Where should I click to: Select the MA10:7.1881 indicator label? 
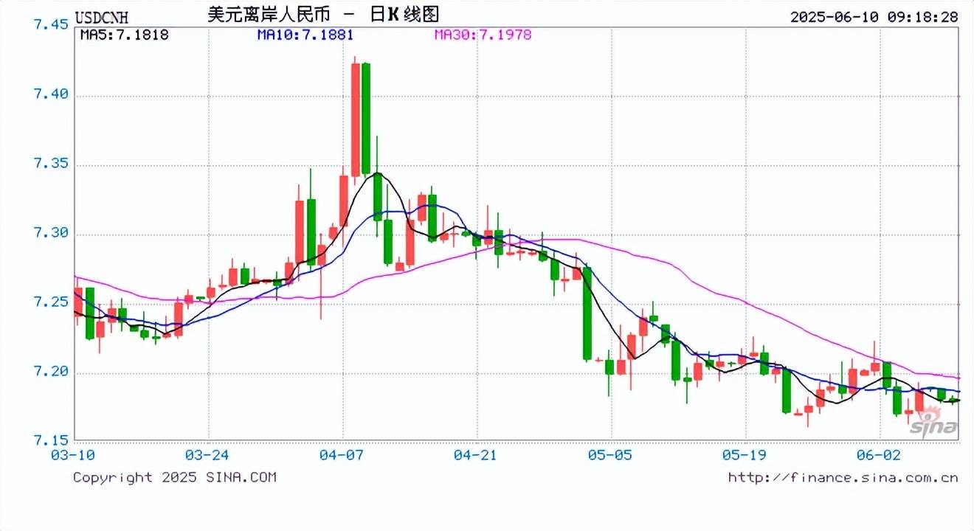click(x=305, y=35)
